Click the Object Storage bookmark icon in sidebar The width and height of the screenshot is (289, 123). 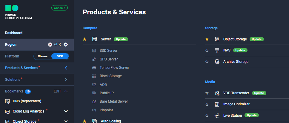(x=7, y=121)
